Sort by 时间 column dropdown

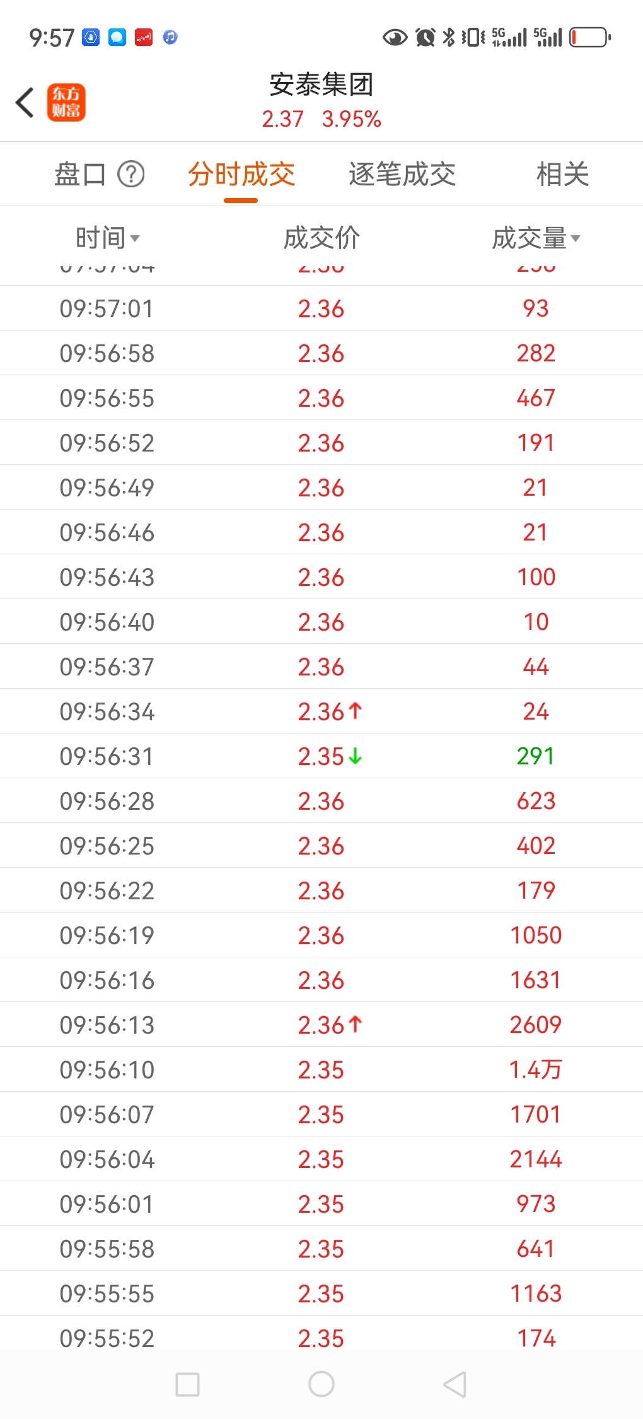(x=108, y=238)
